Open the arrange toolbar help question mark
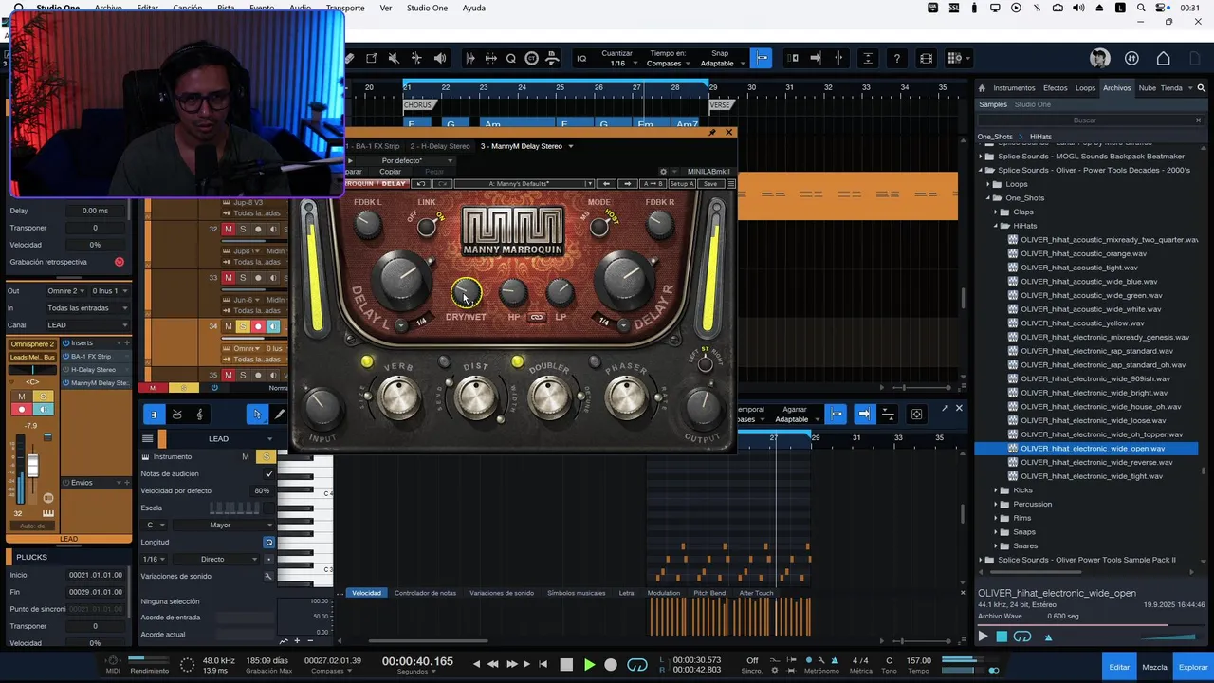Viewport: 1214px width, 683px height. 896,59
